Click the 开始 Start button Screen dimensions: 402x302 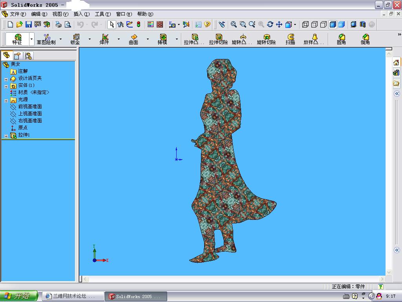coord(19,296)
